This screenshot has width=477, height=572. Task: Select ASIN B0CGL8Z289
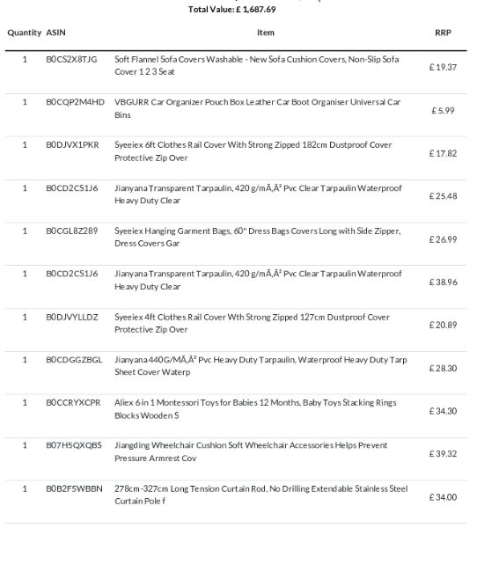[72, 231]
